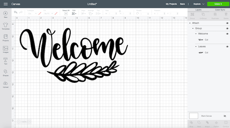The width and height of the screenshot is (230, 128).
Task: Open the Explore machine dropdown
Action: click(199, 4)
